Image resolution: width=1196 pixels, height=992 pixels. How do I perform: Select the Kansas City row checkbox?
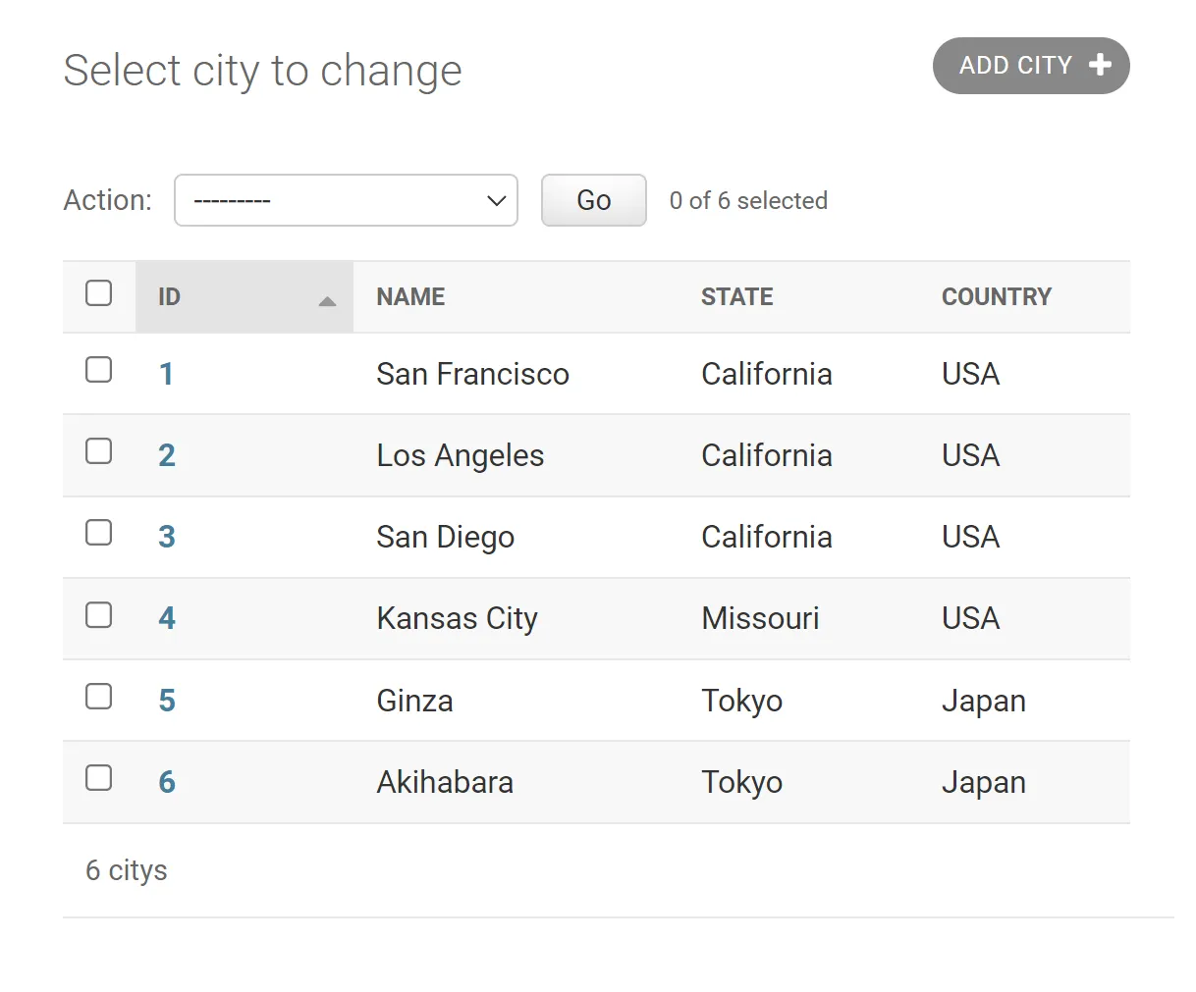click(99, 615)
